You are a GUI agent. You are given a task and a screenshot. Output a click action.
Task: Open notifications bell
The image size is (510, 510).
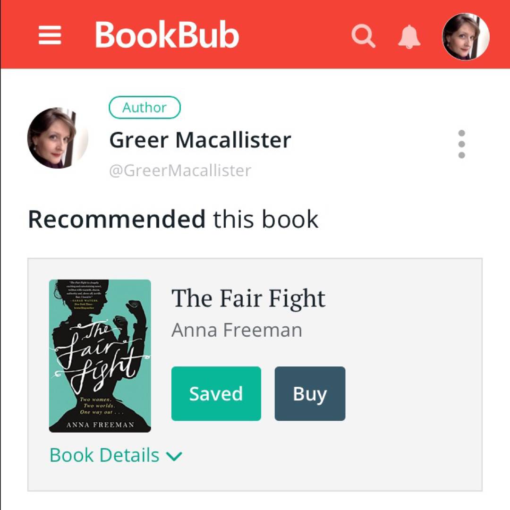(409, 36)
